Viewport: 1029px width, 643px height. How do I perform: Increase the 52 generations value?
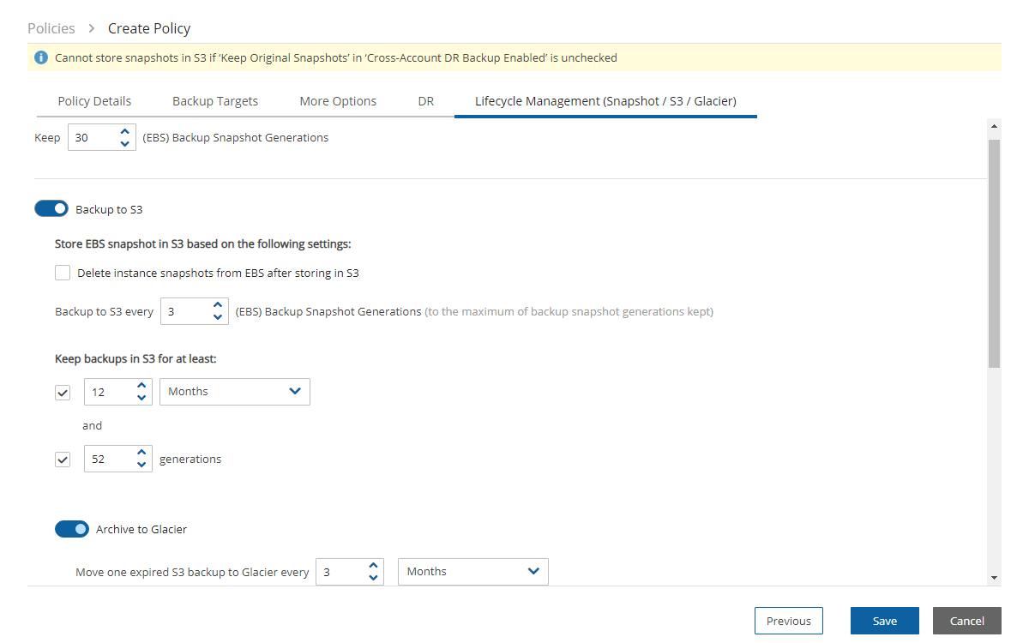(141, 453)
